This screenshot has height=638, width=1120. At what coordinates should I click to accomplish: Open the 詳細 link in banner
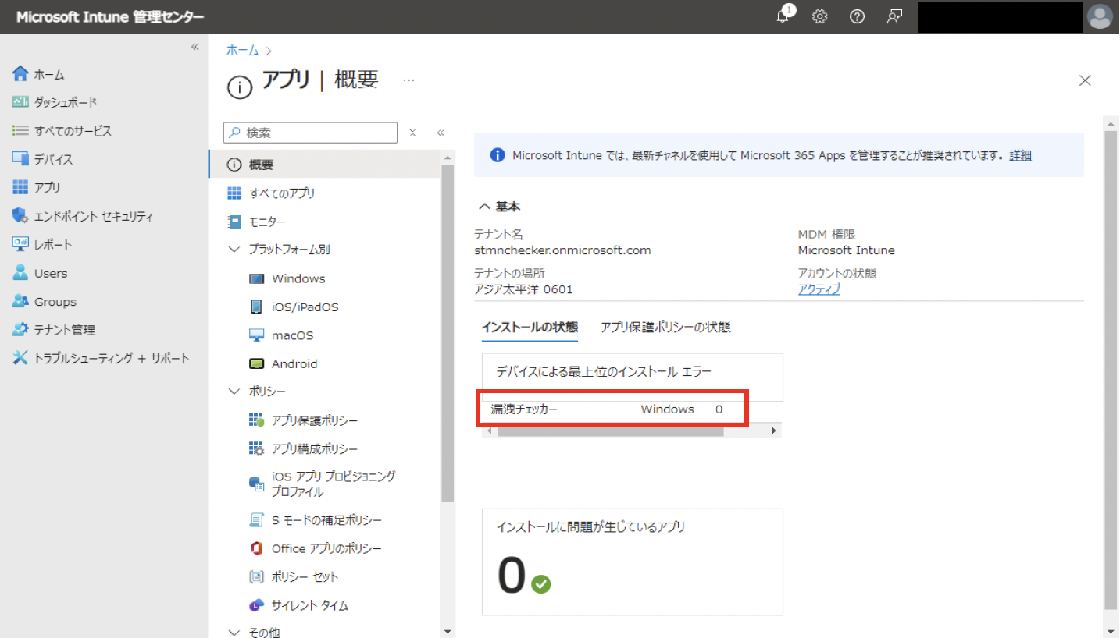[1020, 155]
